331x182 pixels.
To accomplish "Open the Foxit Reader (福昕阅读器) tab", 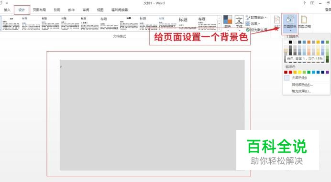I will coord(120,10).
